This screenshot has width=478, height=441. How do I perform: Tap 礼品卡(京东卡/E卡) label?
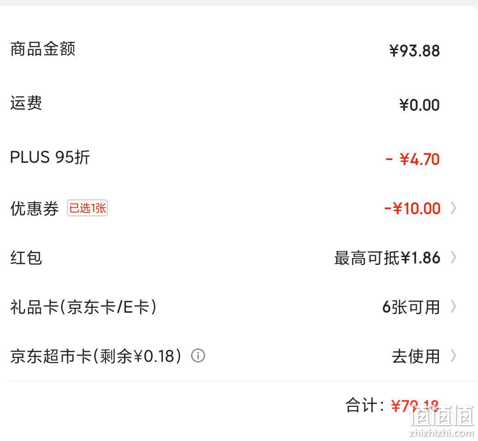tap(83, 307)
